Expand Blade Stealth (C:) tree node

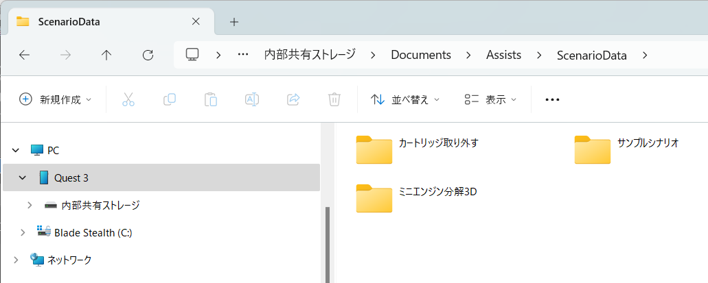(x=23, y=232)
